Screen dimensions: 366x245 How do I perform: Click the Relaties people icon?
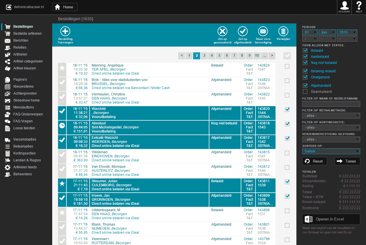coord(8,47)
